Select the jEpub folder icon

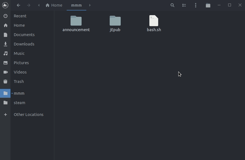tap(115, 21)
